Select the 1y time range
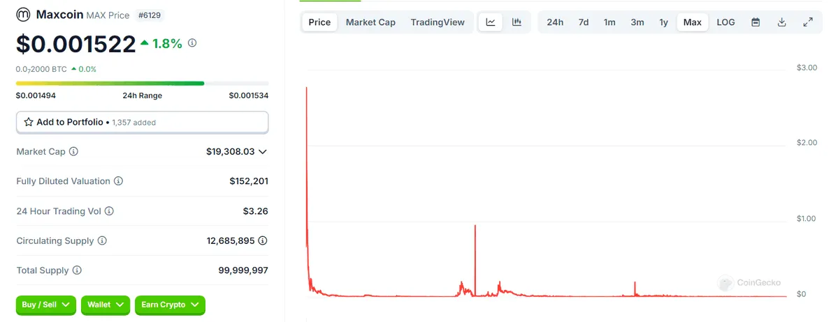Viewport: 838px width, 322px height. click(x=663, y=22)
